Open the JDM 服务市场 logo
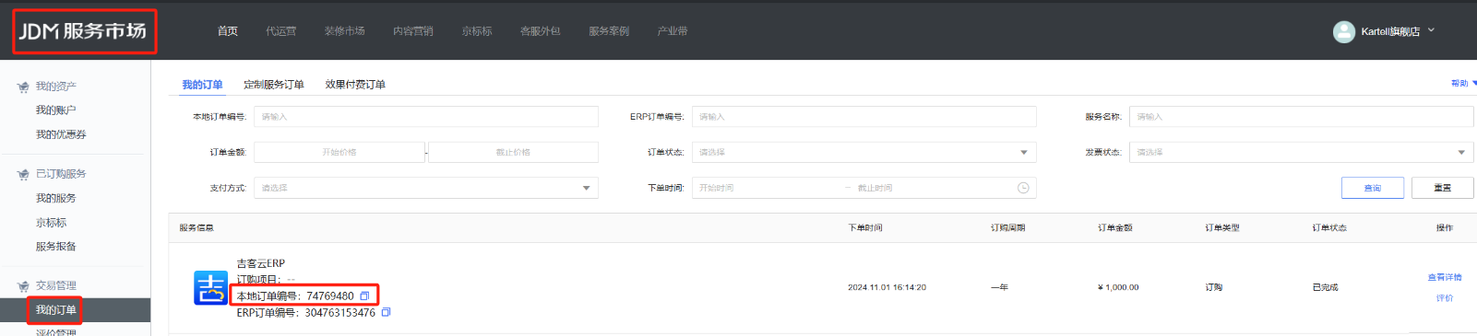The image size is (1477, 336). tap(83, 31)
